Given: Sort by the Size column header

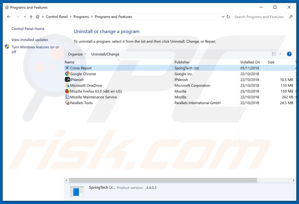Looking at the screenshot, I should (271, 62).
